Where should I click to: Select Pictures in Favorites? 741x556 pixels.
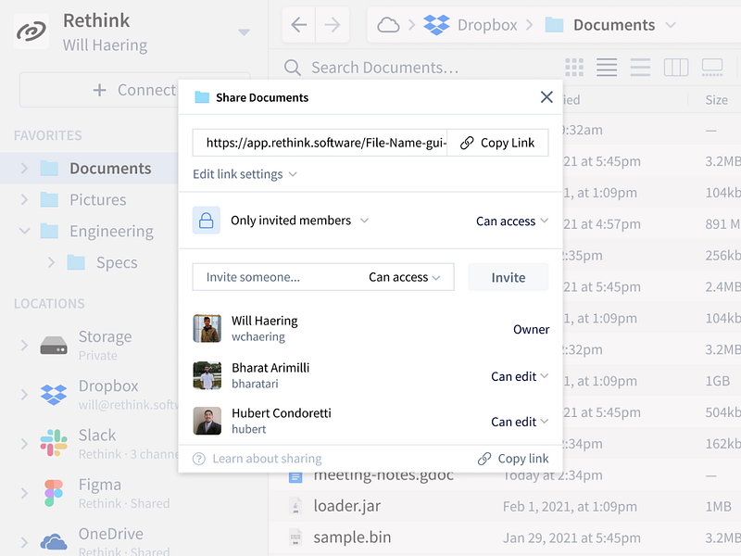point(98,199)
